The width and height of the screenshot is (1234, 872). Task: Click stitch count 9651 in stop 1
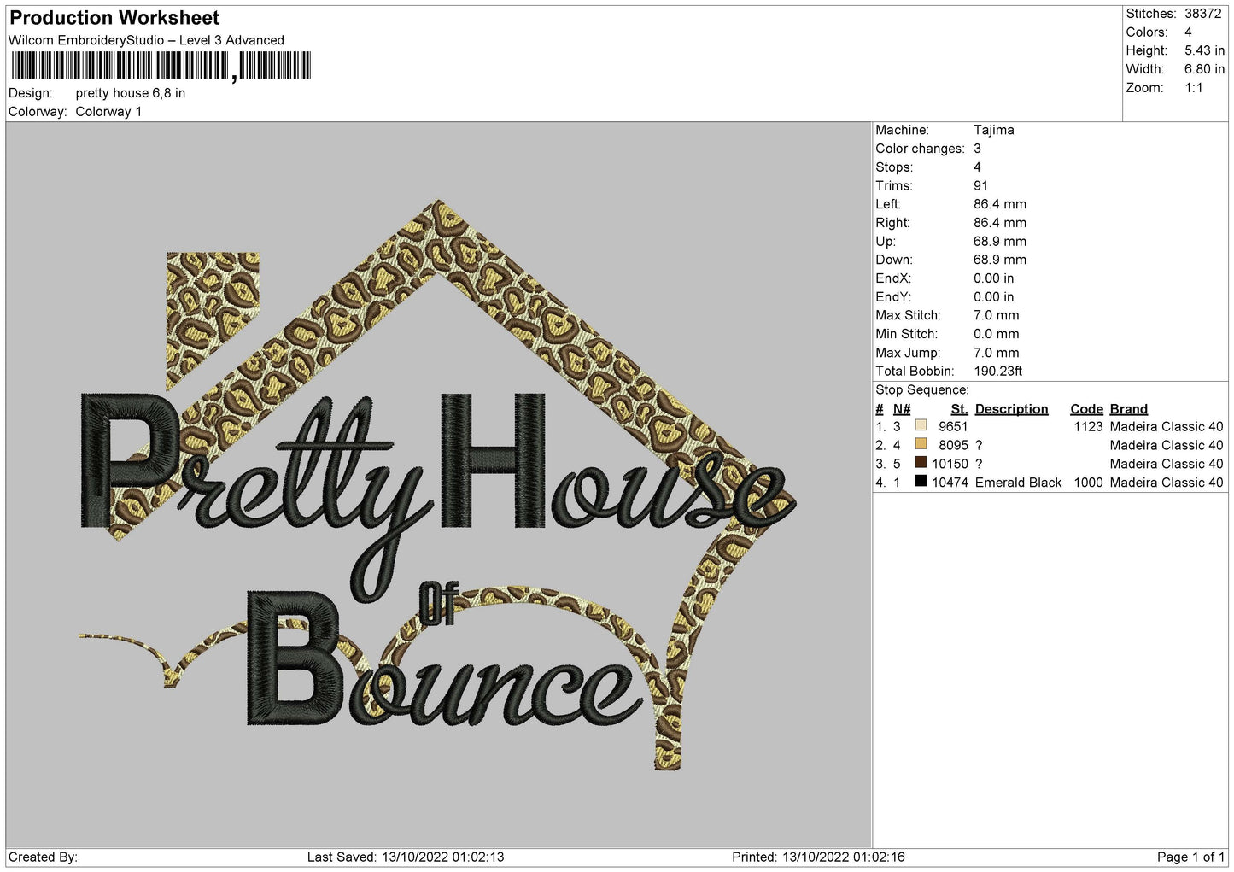point(953,427)
